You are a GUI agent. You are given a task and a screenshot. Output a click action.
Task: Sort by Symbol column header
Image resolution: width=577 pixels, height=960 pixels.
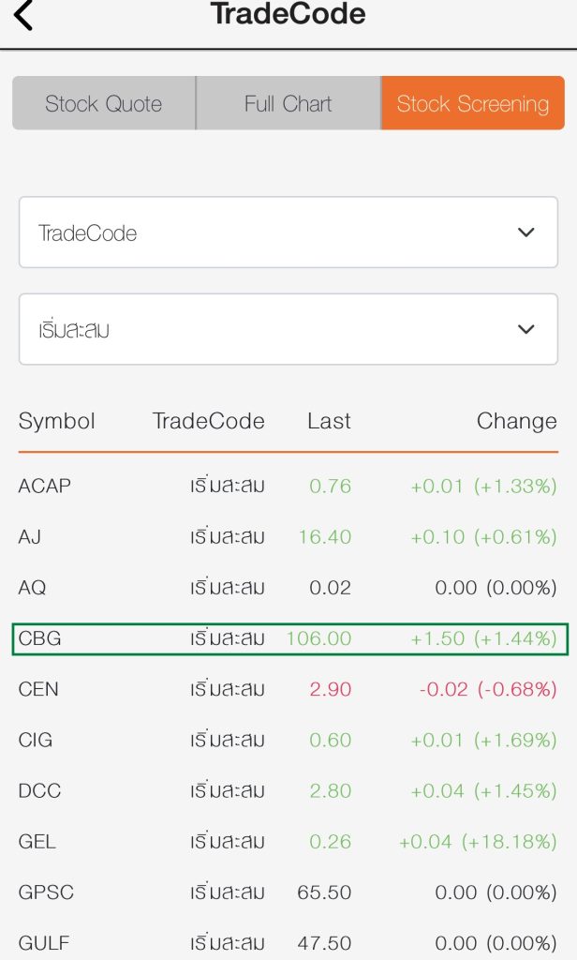(57, 421)
